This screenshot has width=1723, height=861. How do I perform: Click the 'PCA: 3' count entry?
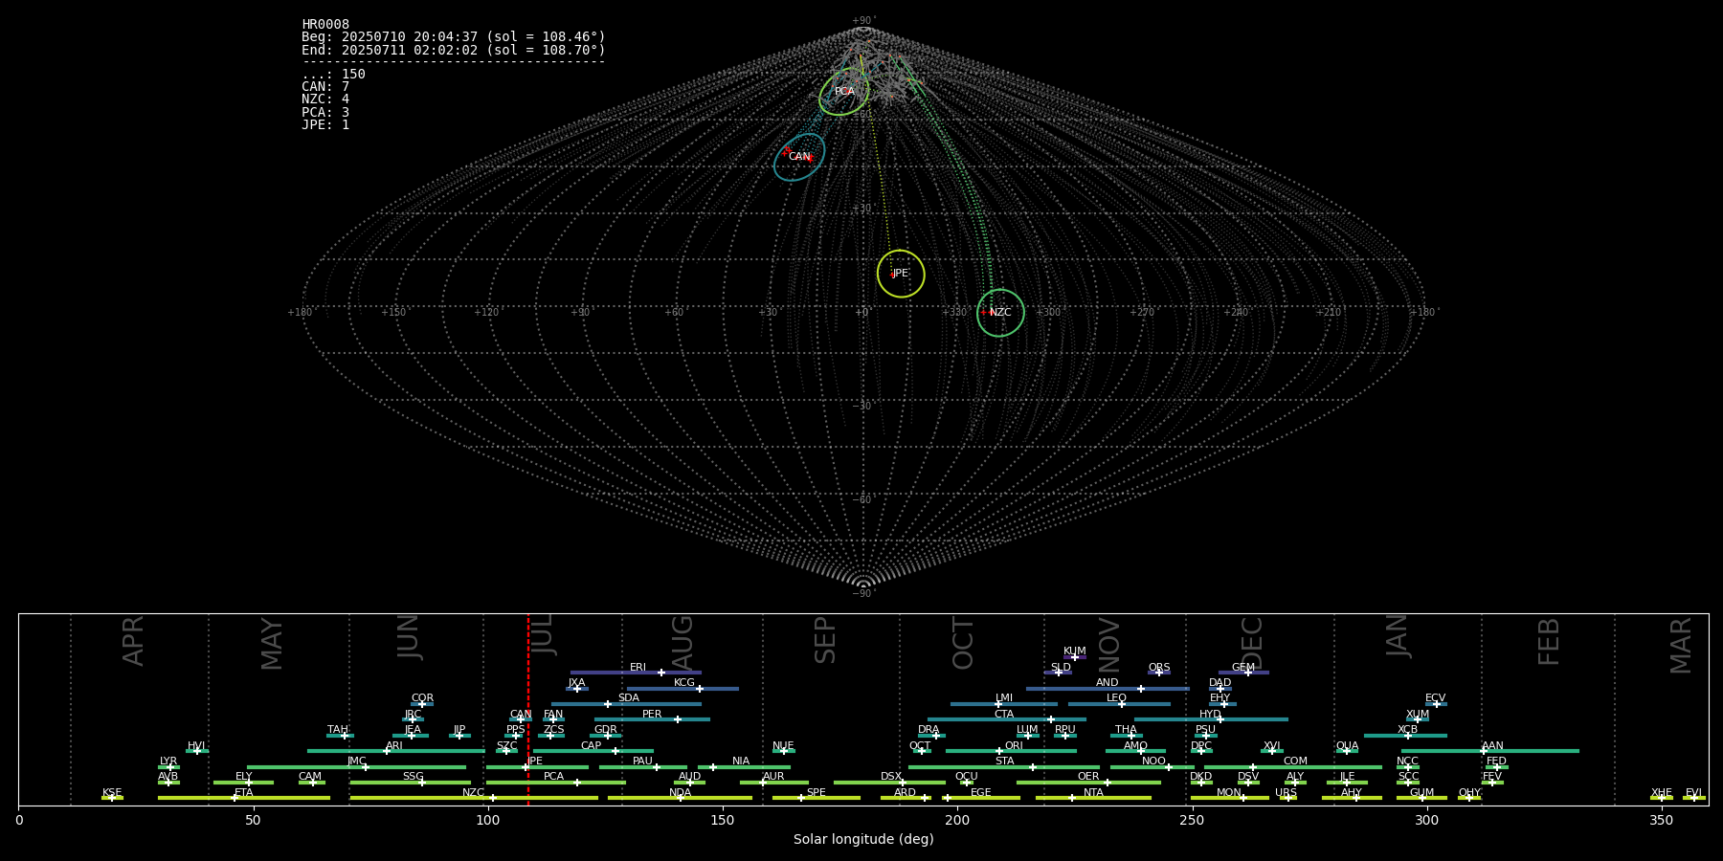pos(325,113)
